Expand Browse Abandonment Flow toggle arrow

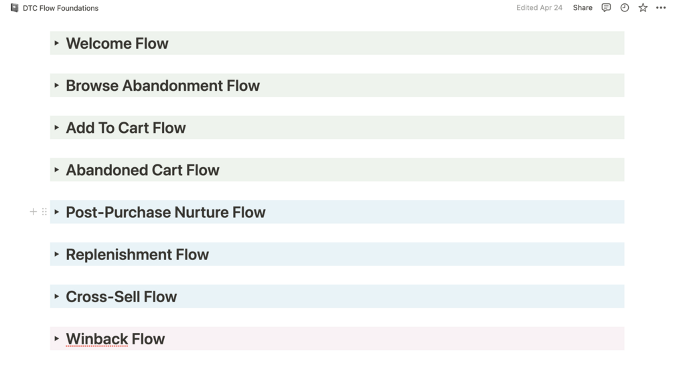tap(57, 85)
